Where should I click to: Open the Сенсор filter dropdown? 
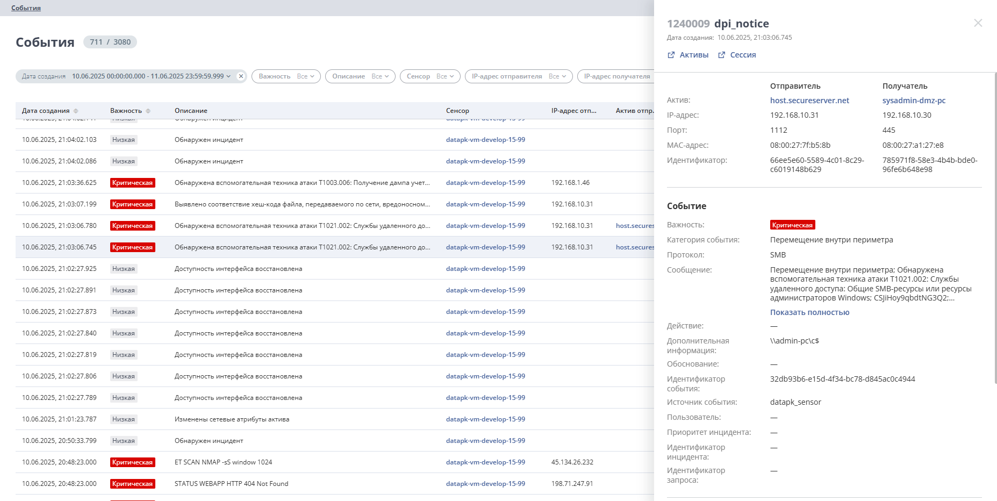click(x=430, y=76)
